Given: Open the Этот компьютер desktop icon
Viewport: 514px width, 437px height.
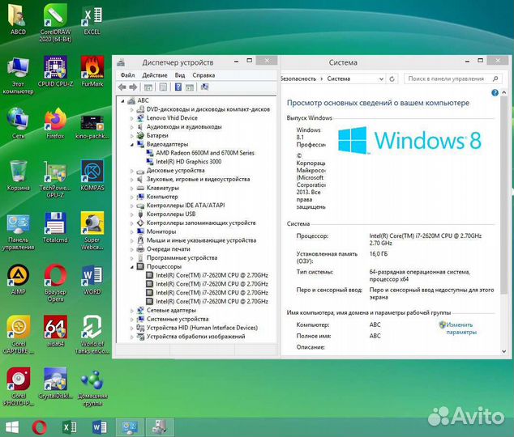Looking at the screenshot, I should (18, 75).
